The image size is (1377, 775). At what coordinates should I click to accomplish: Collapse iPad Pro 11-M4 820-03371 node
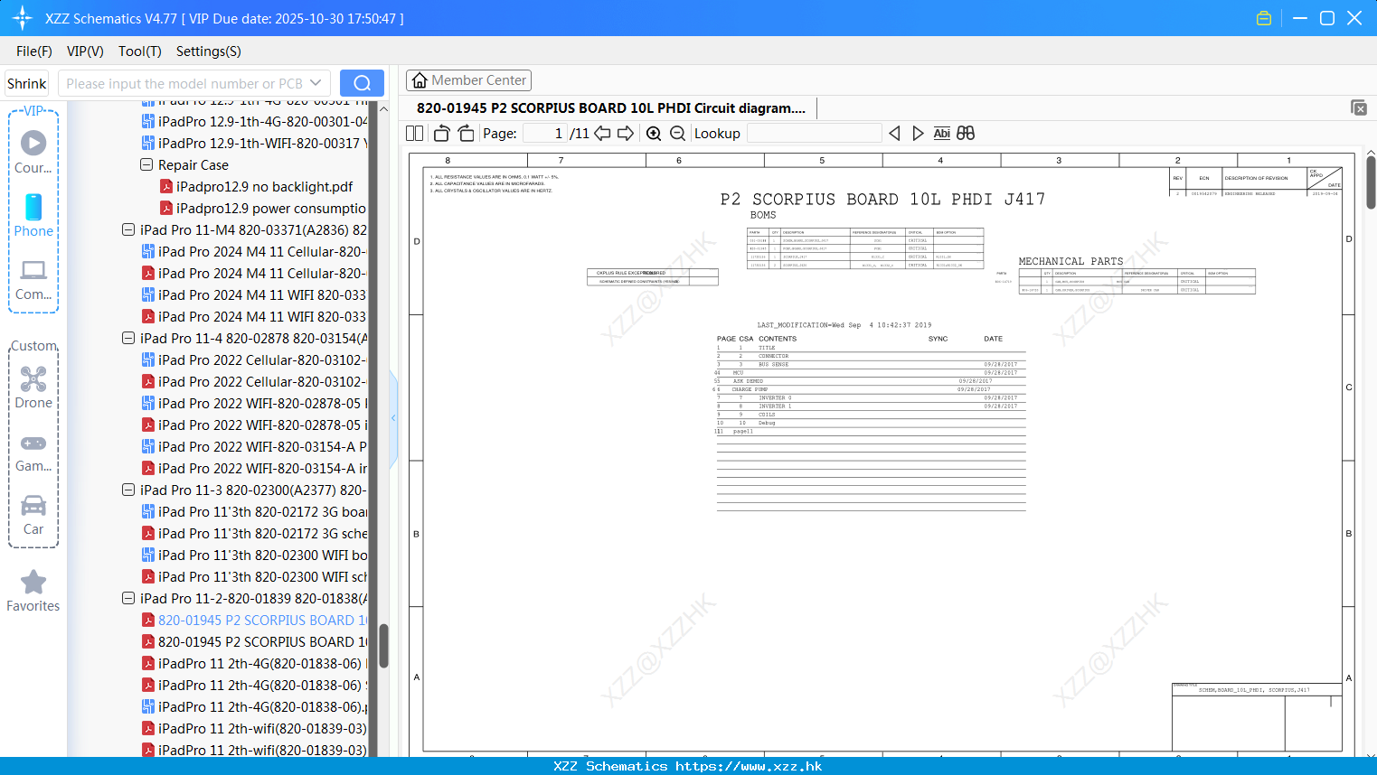click(128, 229)
